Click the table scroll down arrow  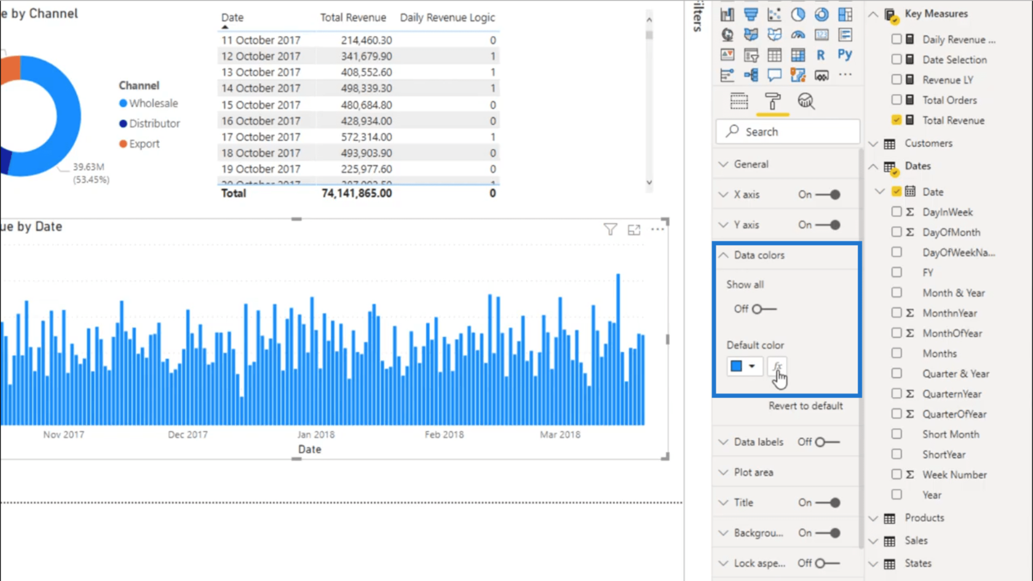[649, 183]
